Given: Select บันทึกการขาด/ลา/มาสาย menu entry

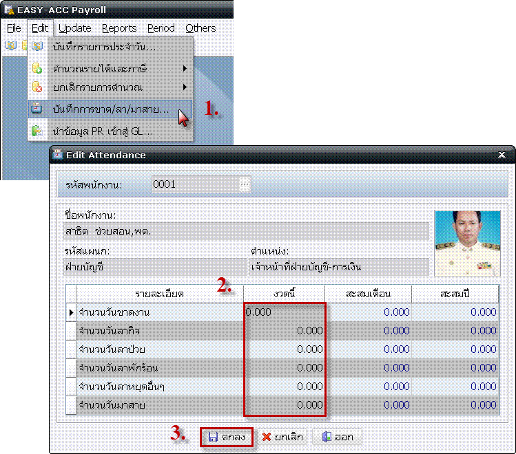Looking at the screenshot, I should click(x=110, y=109).
